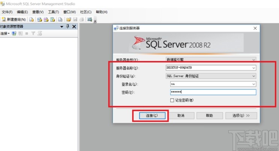Click the Database Engine Query icon

32,19
